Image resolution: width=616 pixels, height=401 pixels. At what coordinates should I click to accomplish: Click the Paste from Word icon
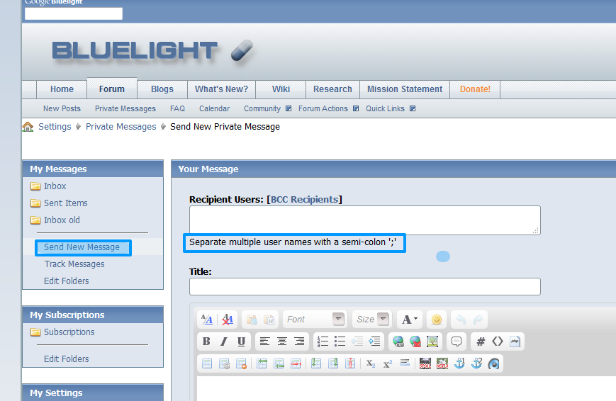(269, 320)
